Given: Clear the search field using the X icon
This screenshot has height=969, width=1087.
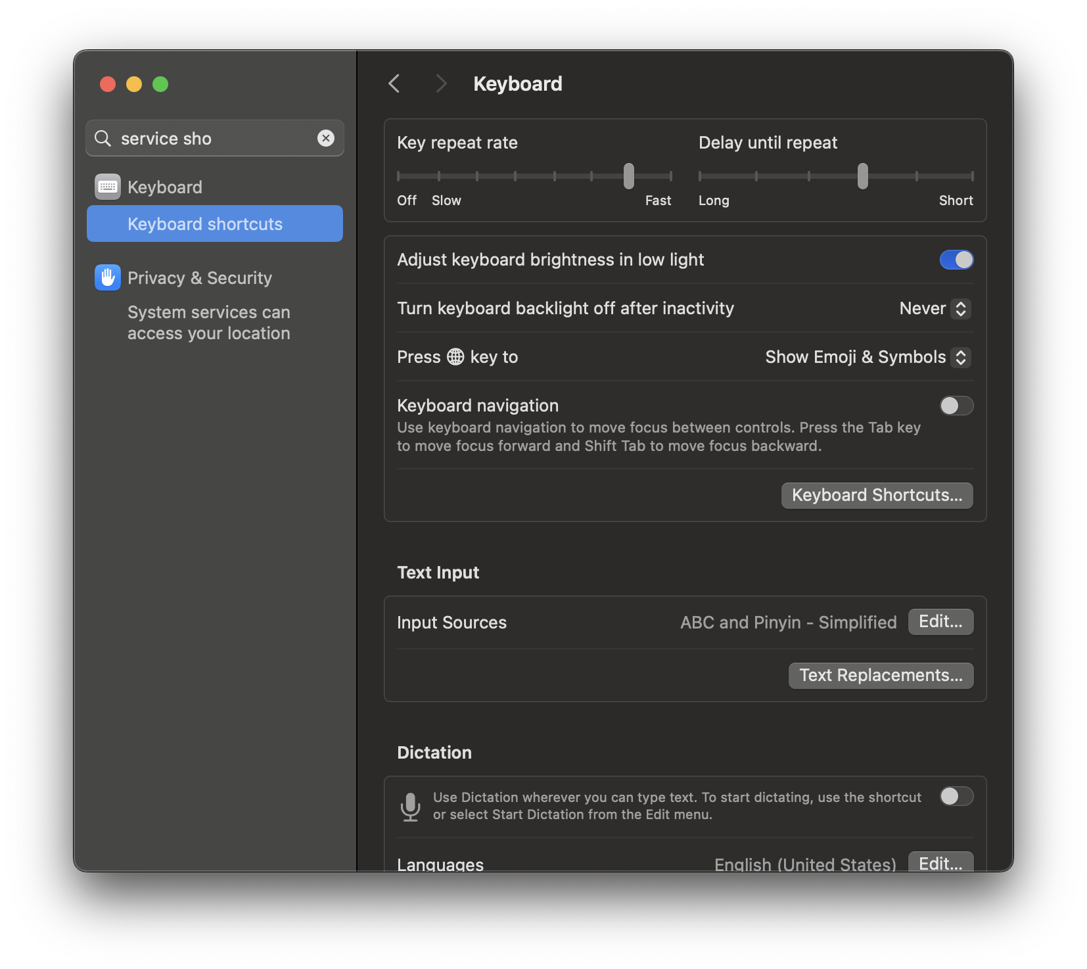Looking at the screenshot, I should click(326, 138).
